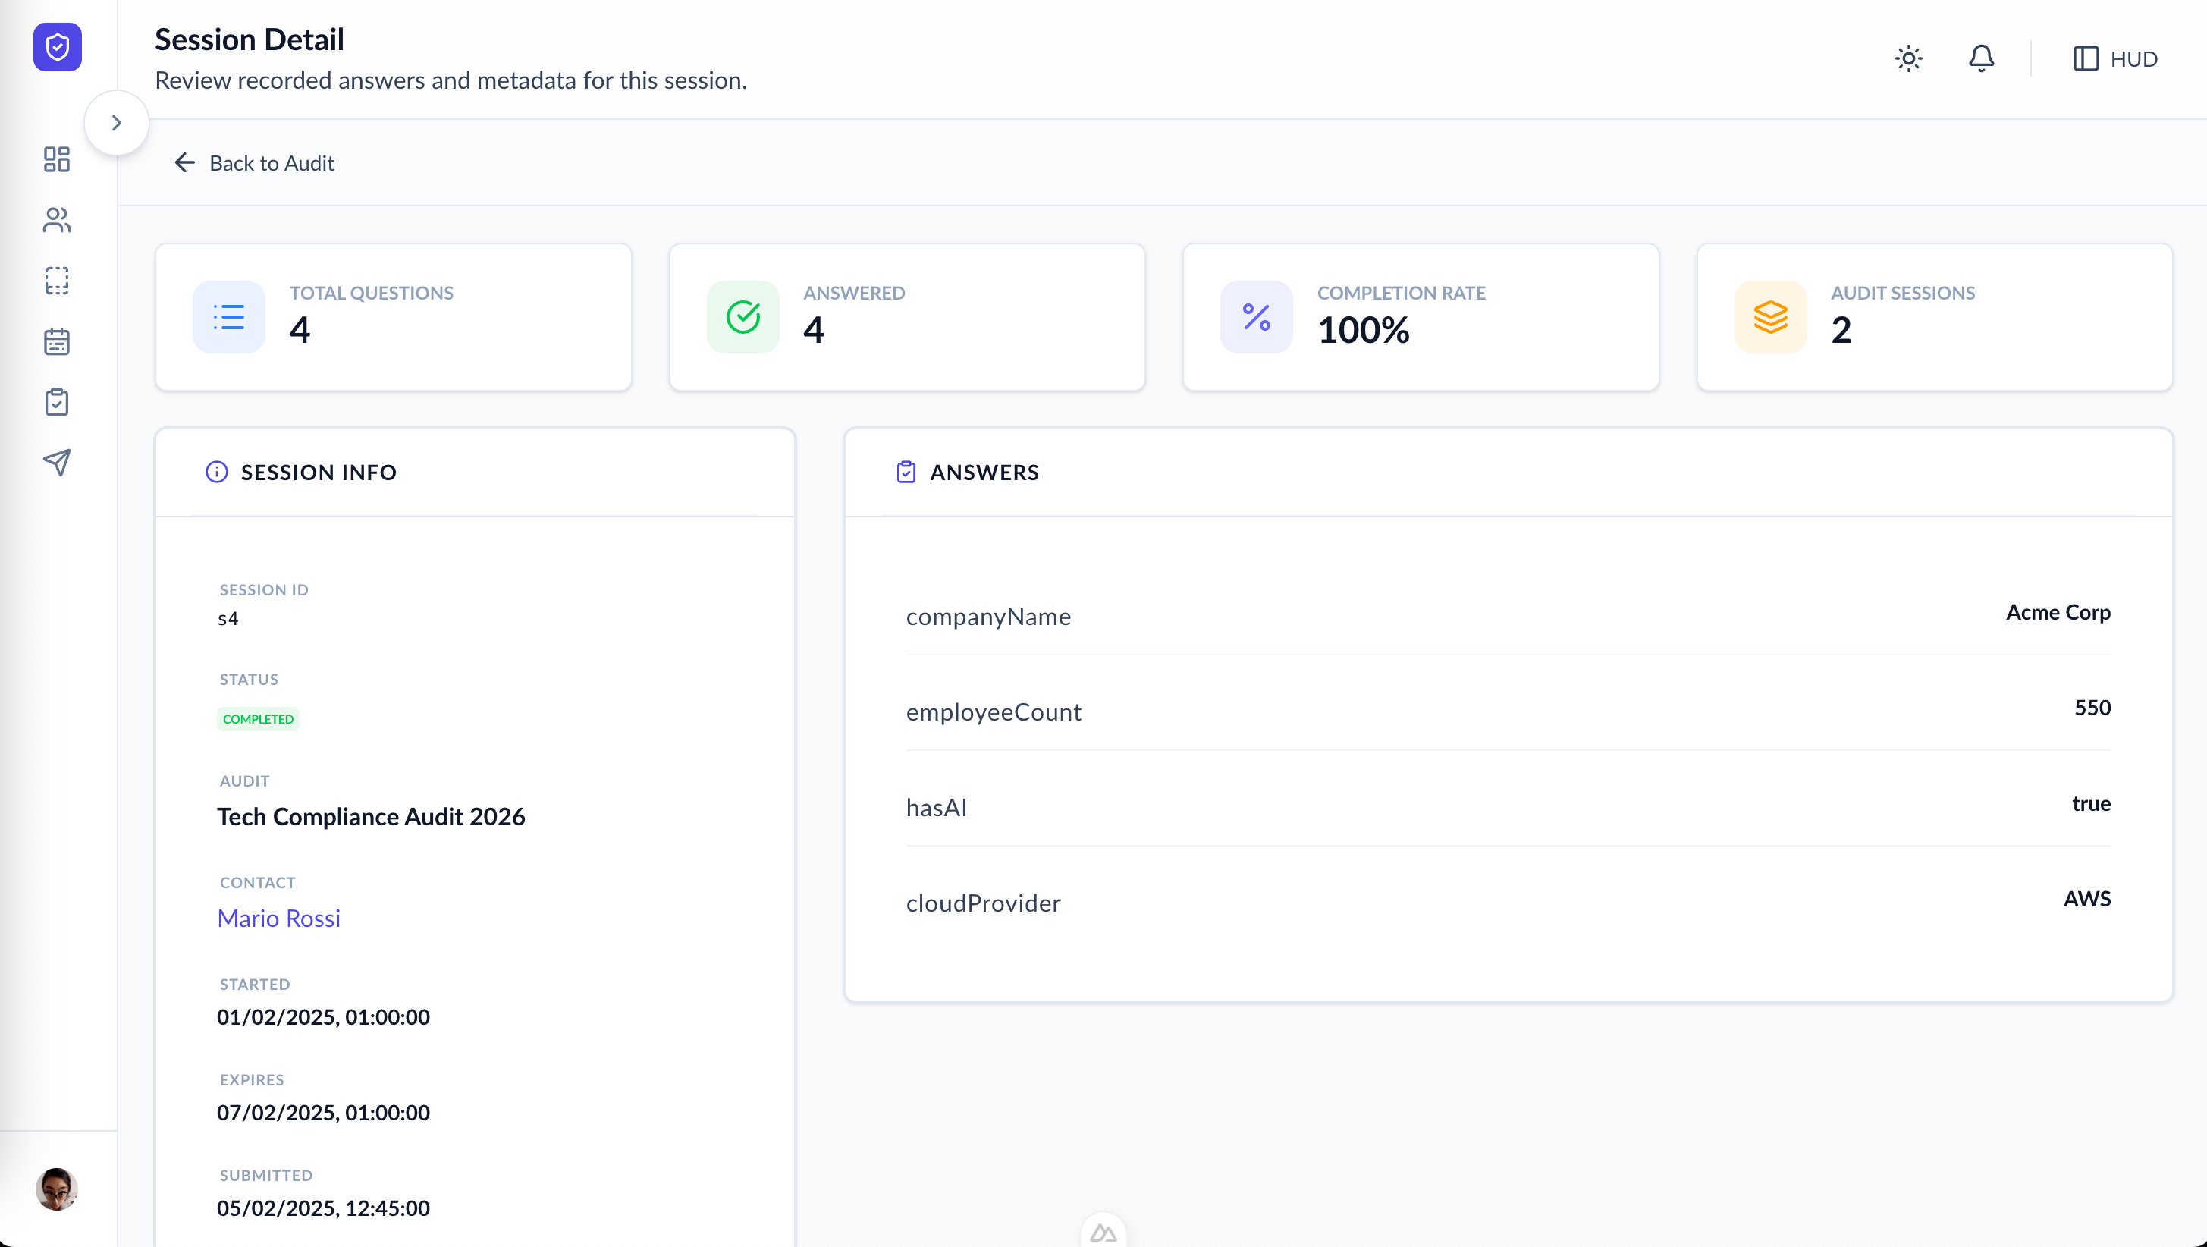Open the dashboard grid icon in sidebar
This screenshot has height=1247, width=2207.
[57, 159]
